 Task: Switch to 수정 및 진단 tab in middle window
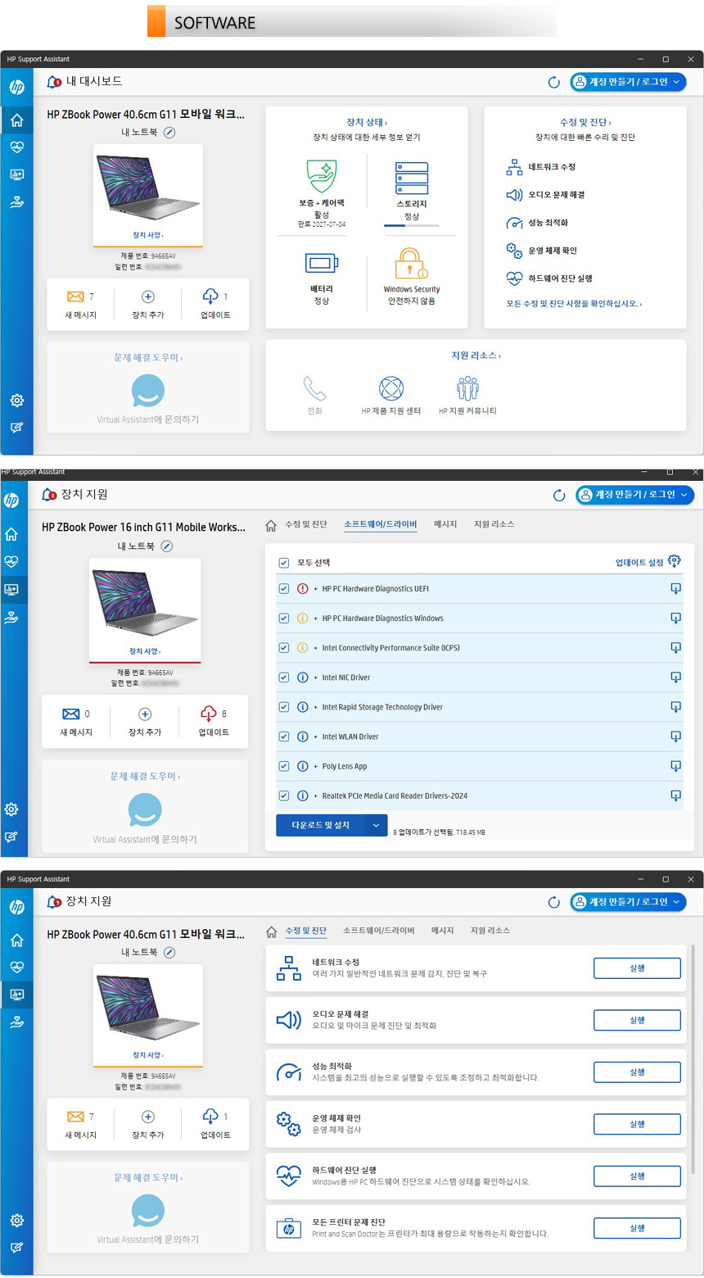click(305, 524)
